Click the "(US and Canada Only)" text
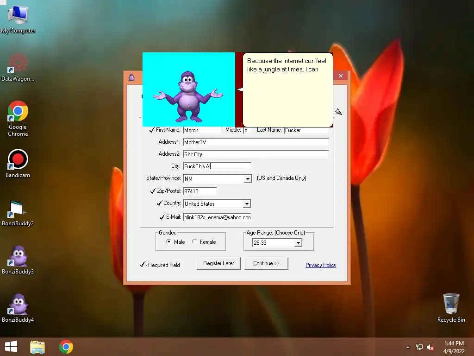 click(281, 178)
